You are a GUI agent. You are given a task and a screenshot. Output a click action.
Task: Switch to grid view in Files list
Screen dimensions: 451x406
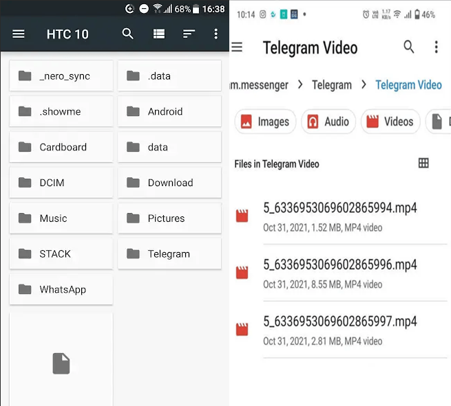[x=423, y=163]
